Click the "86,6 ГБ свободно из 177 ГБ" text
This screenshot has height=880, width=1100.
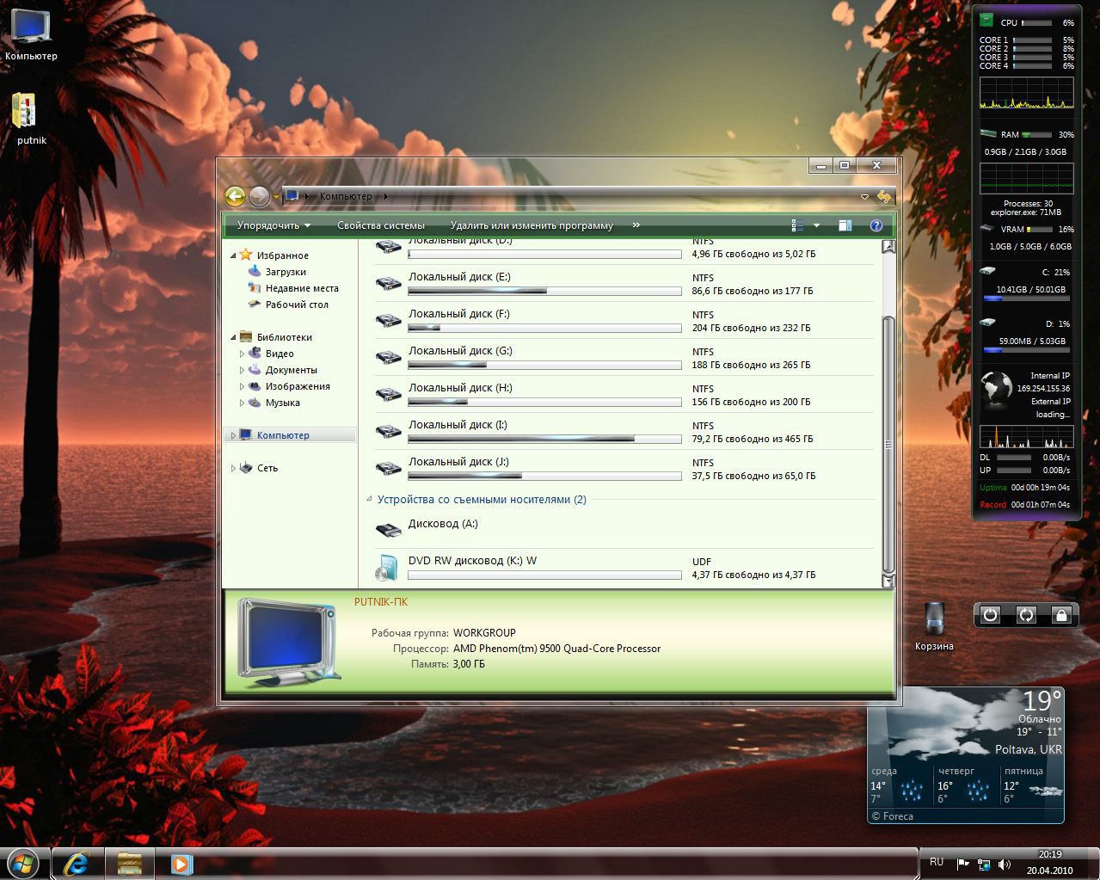click(753, 291)
